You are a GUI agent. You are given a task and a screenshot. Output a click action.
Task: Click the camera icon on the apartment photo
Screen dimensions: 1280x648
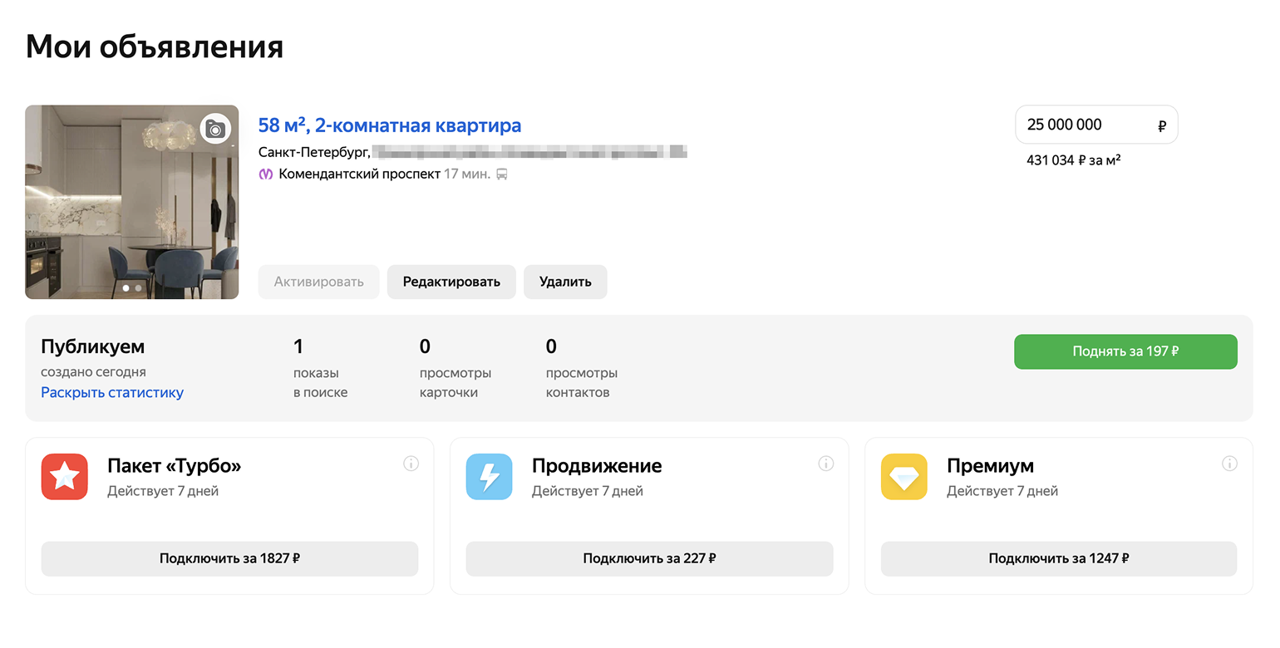pos(215,130)
